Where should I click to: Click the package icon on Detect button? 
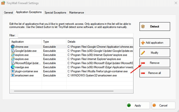tap(143, 27)
